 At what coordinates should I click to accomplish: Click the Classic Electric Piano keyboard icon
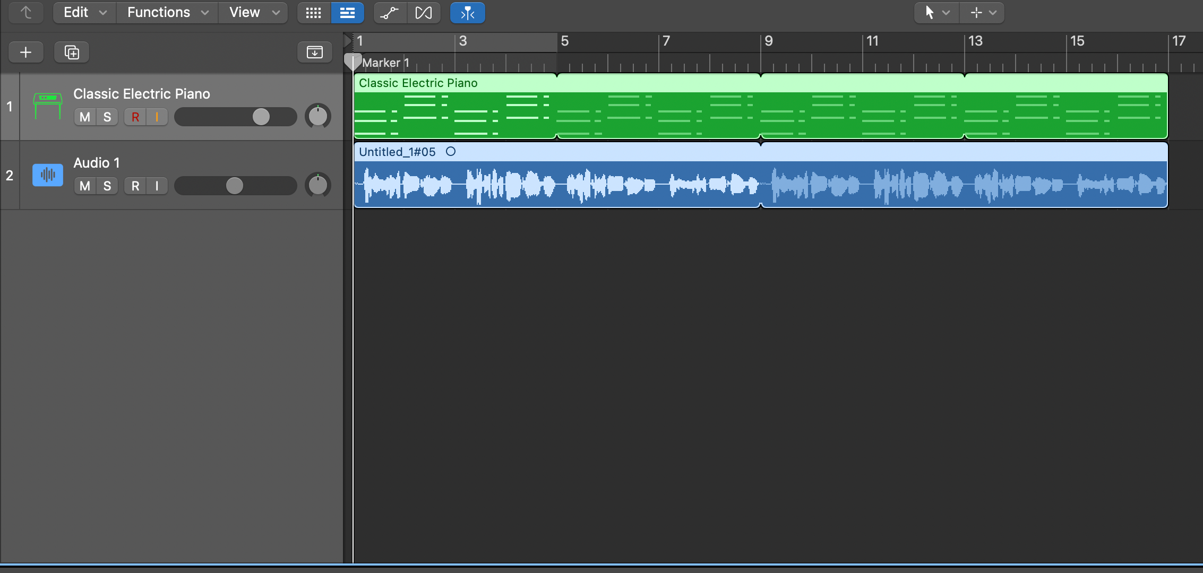tap(48, 105)
